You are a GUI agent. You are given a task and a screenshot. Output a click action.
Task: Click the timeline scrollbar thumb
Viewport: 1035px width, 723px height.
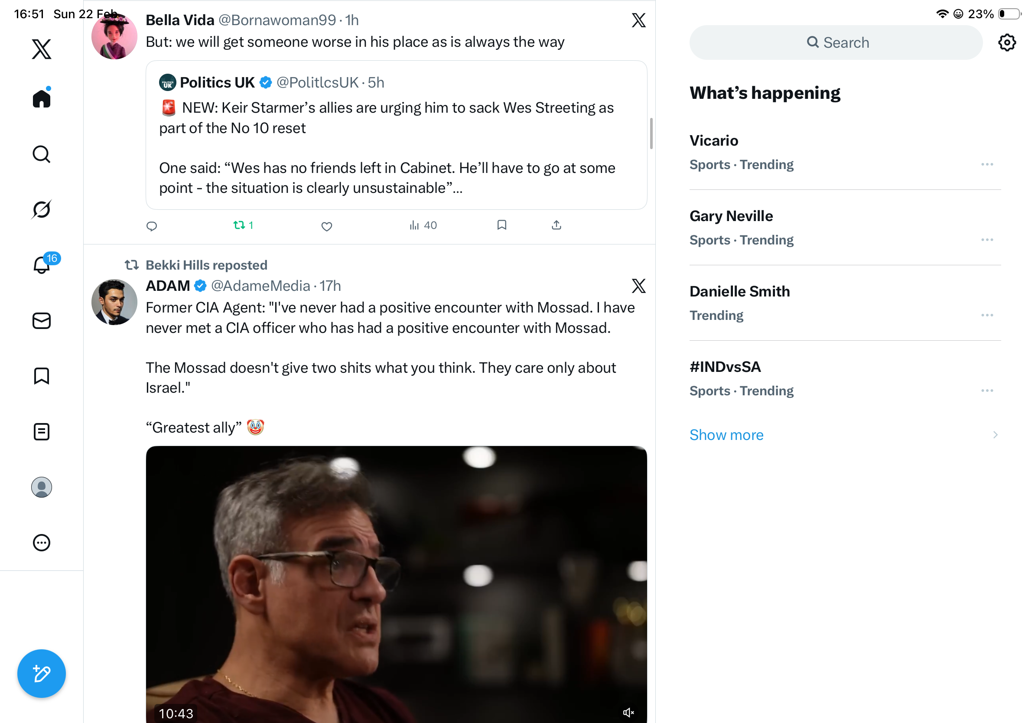[x=651, y=134]
